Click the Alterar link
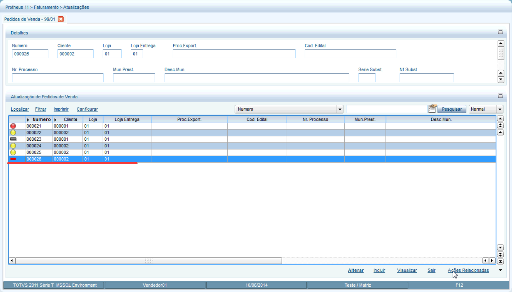The width and height of the screenshot is (512, 292). point(355,270)
